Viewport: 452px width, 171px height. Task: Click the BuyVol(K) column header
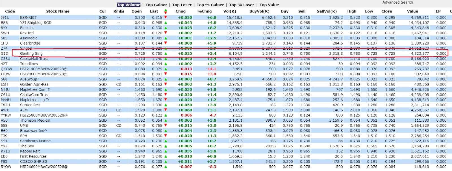[x=259, y=11]
